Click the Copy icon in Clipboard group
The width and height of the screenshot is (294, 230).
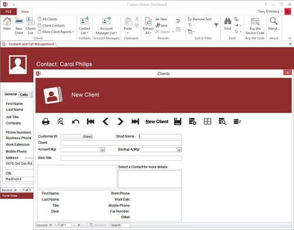coord(136,25)
